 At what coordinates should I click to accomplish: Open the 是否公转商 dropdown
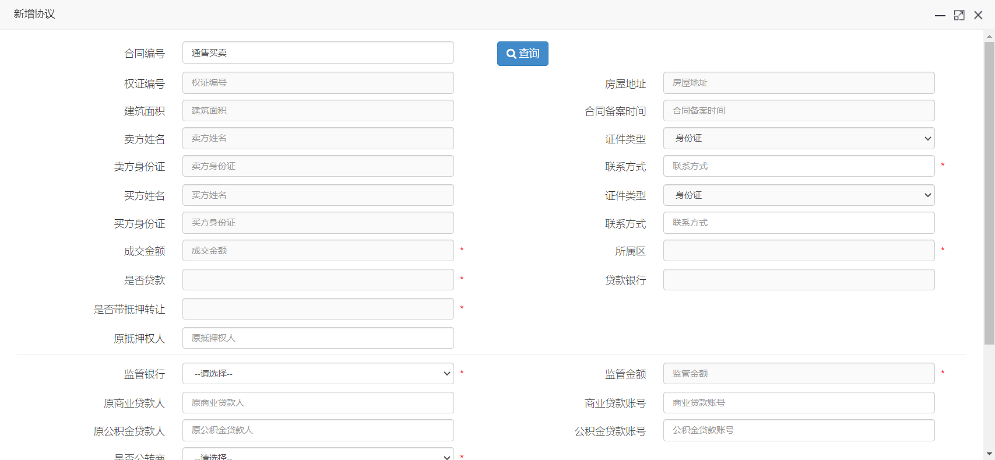click(318, 454)
